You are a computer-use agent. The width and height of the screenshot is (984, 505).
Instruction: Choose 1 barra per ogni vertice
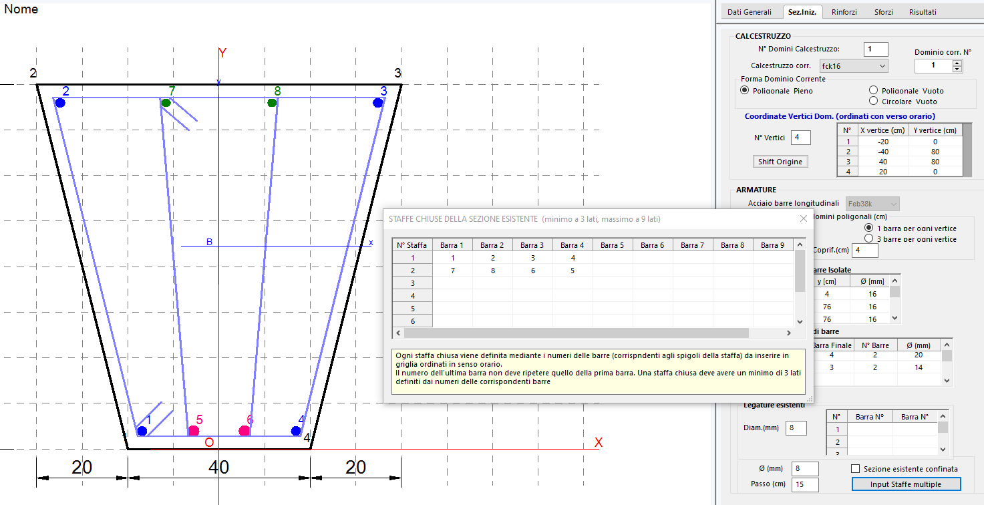869,228
